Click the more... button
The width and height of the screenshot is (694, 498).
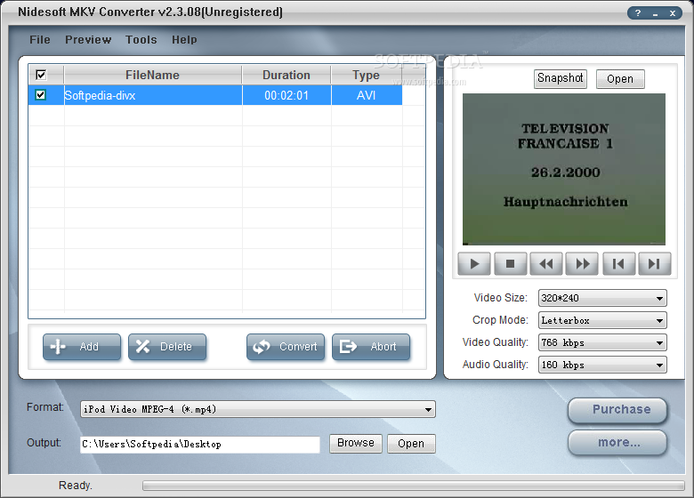click(617, 442)
